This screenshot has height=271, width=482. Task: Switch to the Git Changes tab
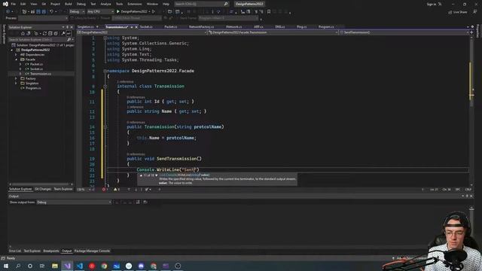click(x=43, y=189)
